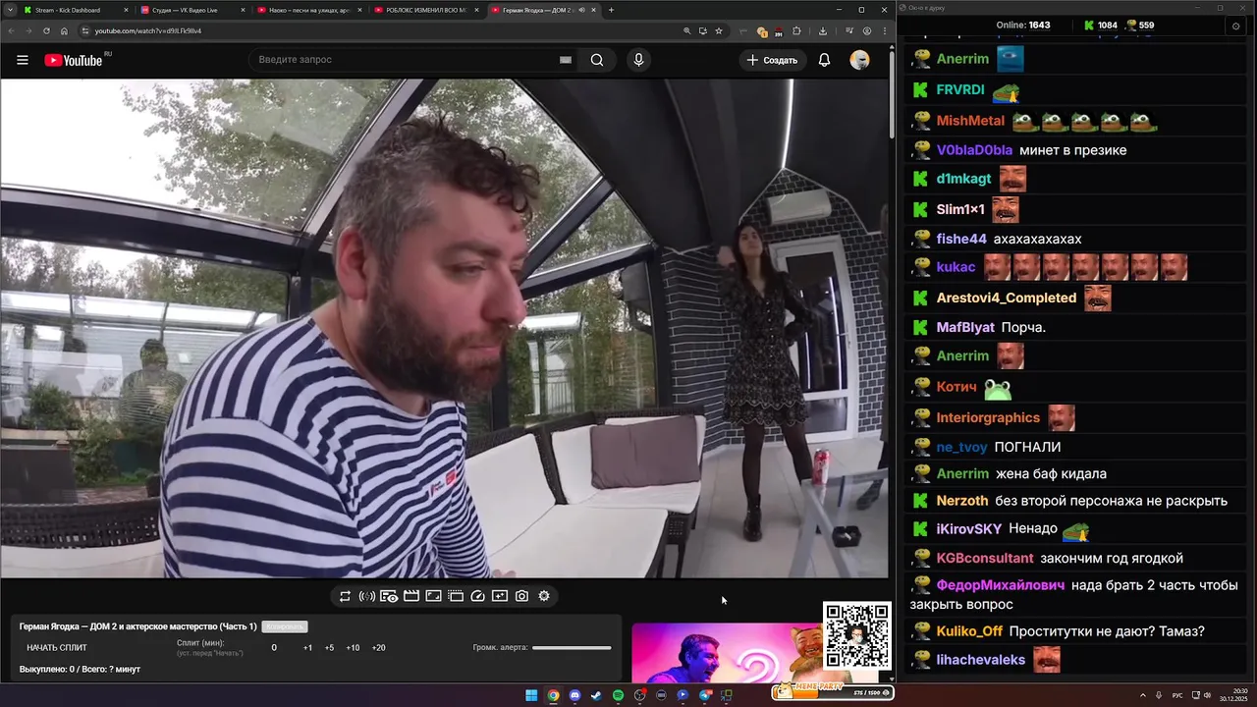Switch to the Студия — VK Видео Live tab
Viewport: 1257px width, 707px height.
coord(192,10)
